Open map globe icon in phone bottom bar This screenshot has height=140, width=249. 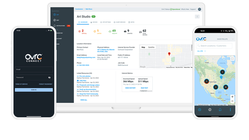click(x=210, y=110)
